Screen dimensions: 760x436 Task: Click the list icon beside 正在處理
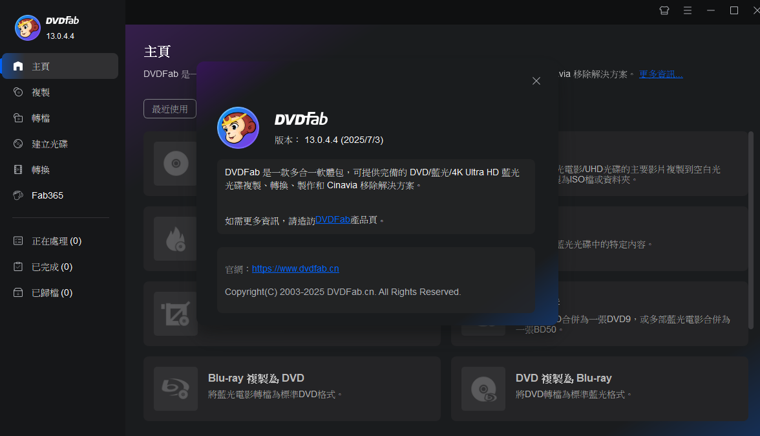18,241
